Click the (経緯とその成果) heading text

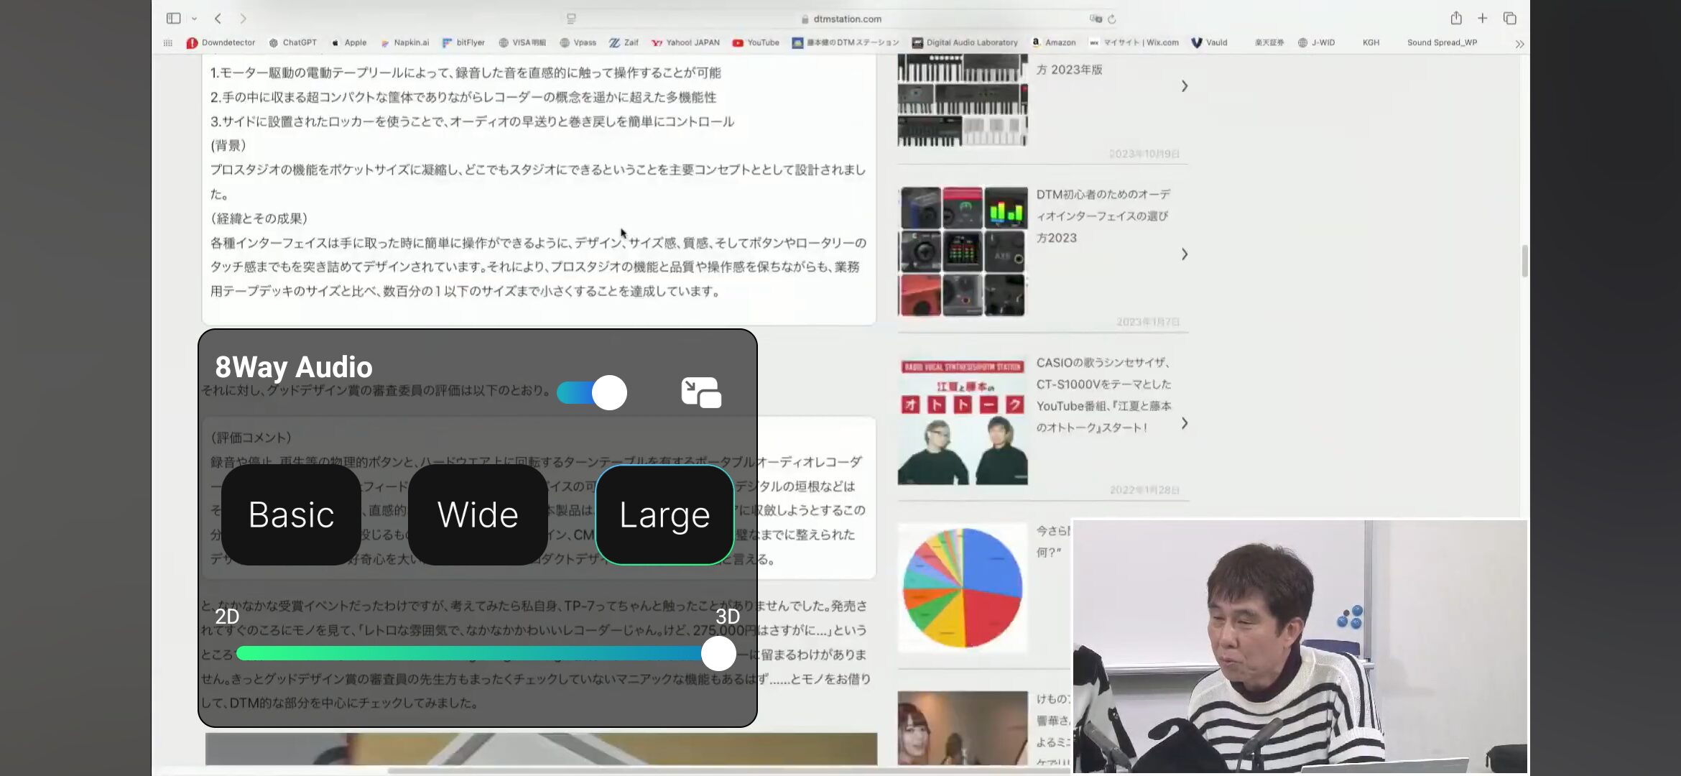point(259,218)
